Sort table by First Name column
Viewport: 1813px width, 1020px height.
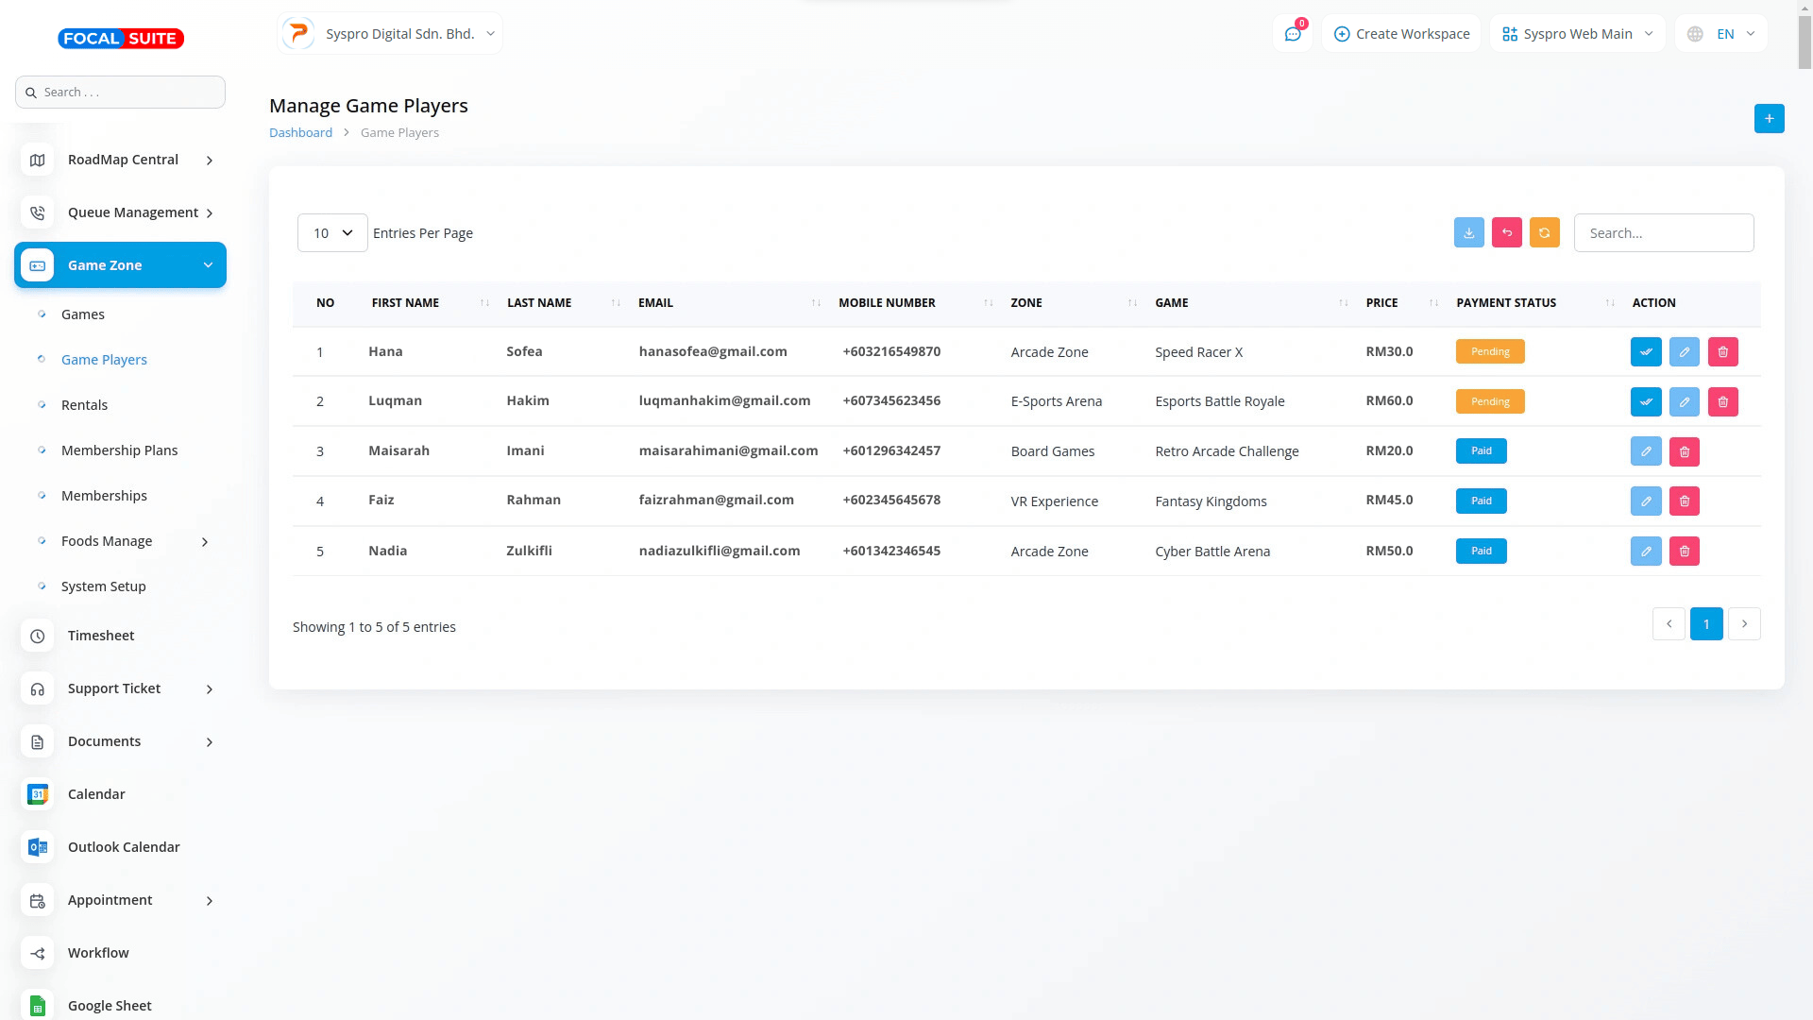406,303
